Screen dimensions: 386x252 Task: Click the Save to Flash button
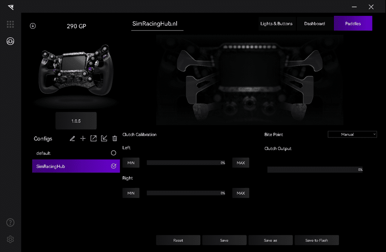tap(316, 240)
